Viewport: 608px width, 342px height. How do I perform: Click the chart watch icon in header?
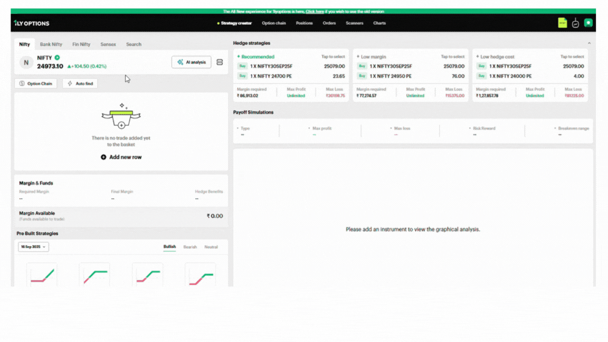click(575, 23)
